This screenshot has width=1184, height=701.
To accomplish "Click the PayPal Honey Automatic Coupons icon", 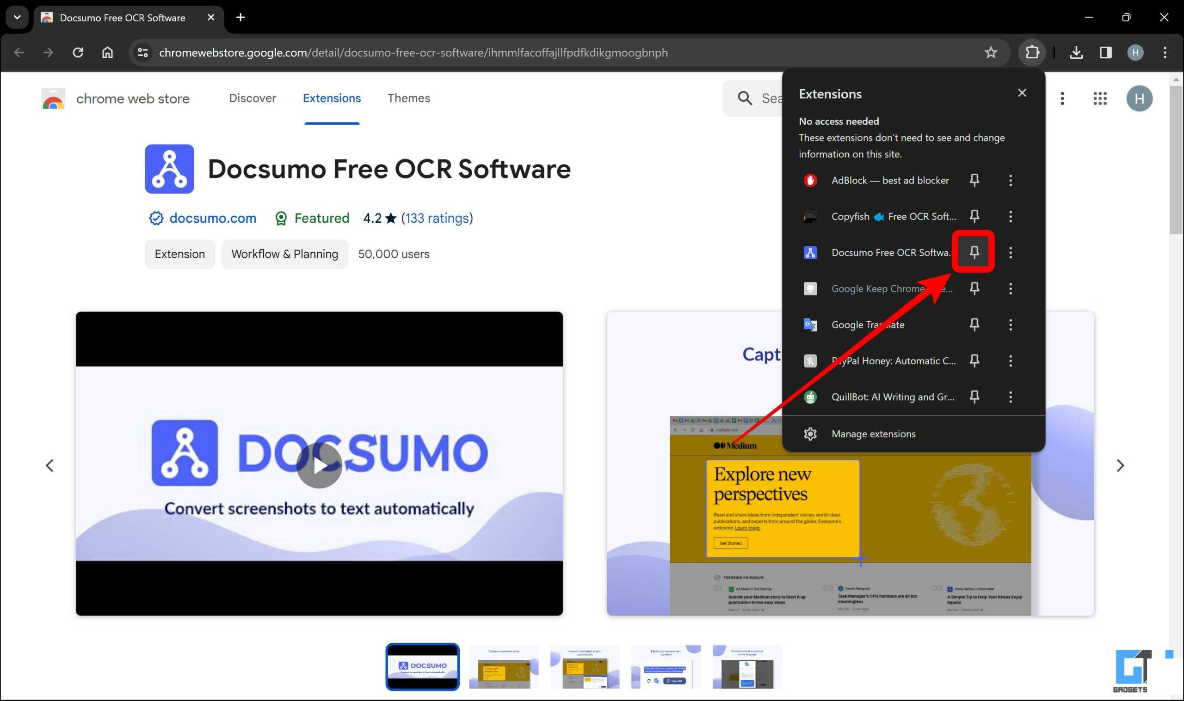I will (809, 360).
